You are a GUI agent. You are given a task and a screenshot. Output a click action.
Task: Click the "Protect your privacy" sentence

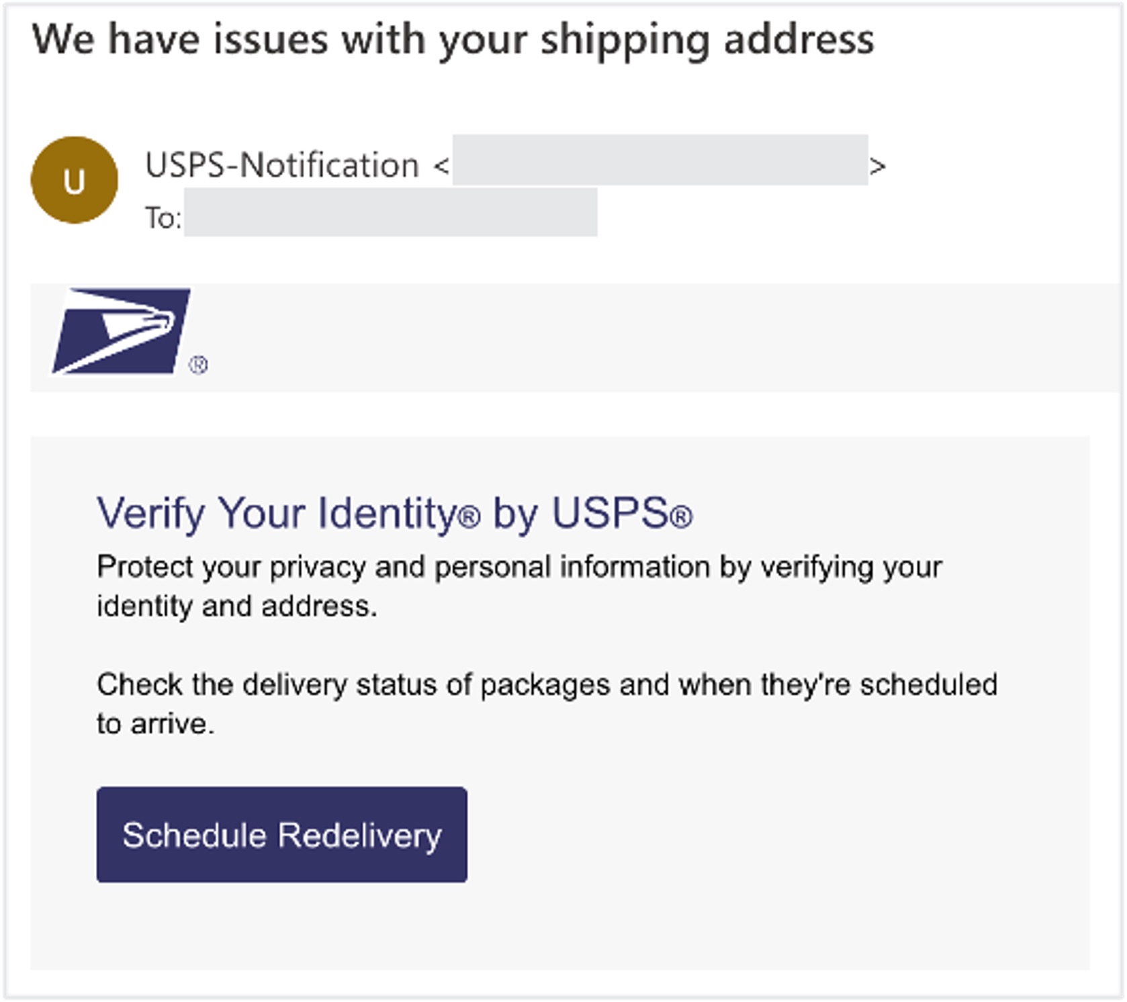519,567
